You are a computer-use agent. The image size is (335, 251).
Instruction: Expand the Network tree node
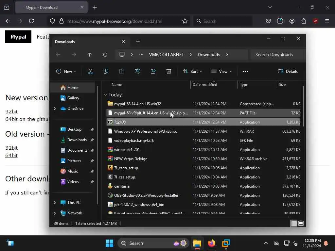pyautogui.click(x=55, y=213)
